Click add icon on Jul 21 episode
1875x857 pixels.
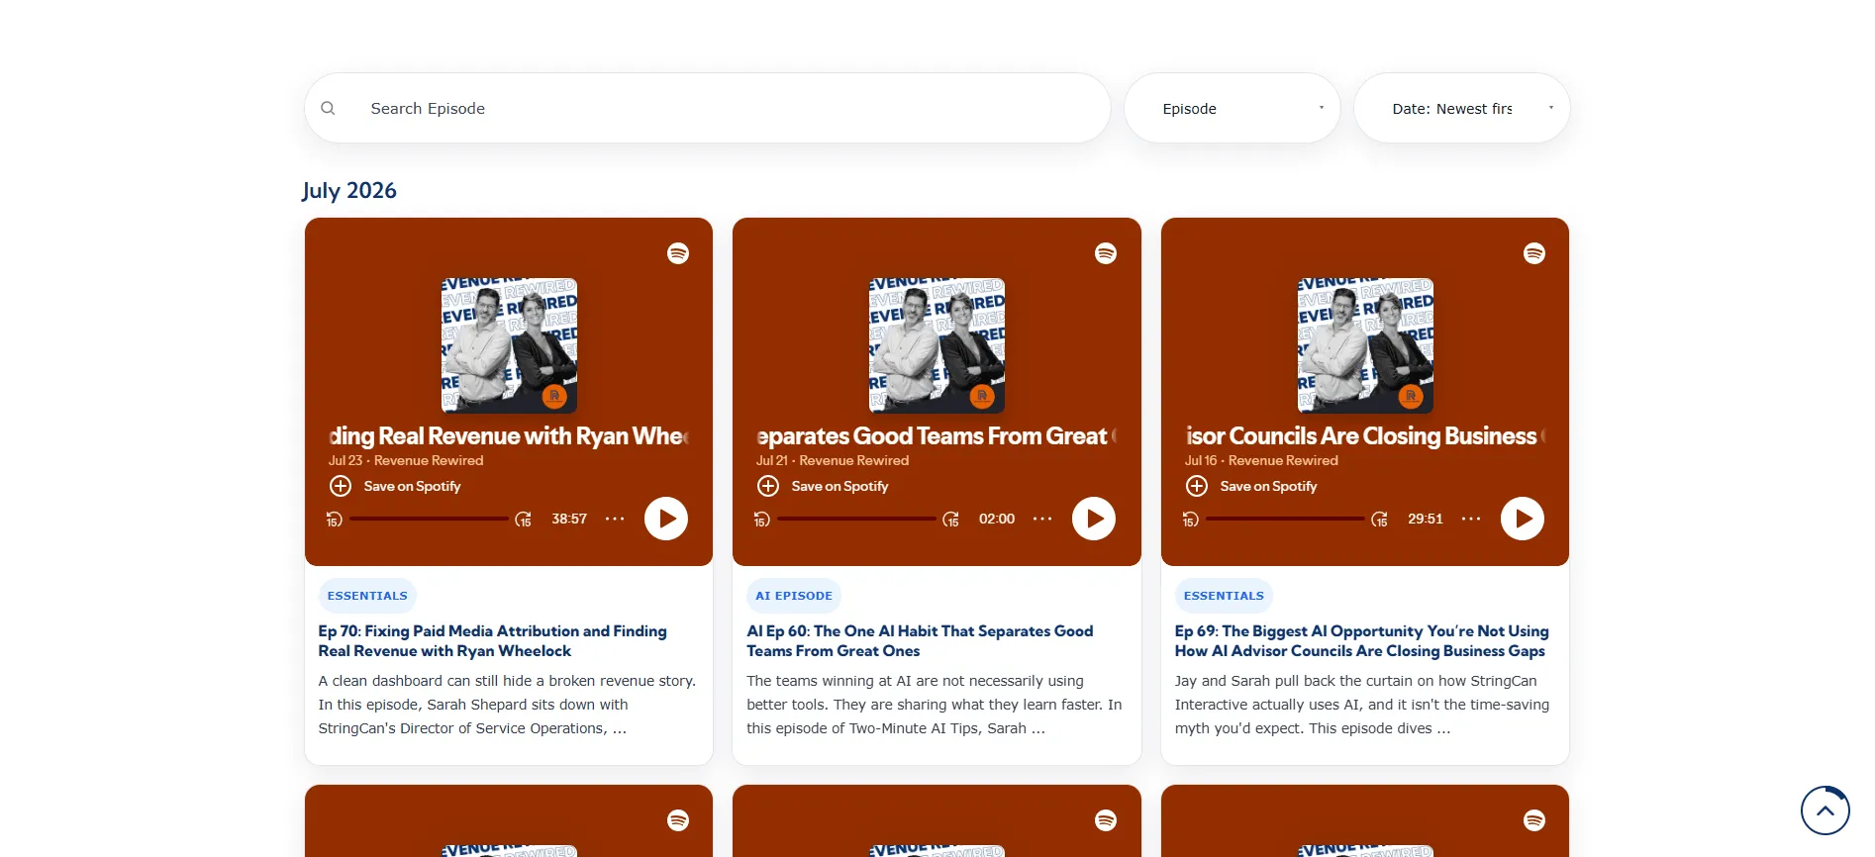click(768, 486)
